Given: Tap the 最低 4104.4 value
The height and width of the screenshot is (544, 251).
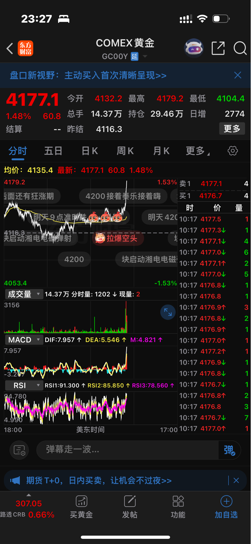Looking at the screenshot, I should click(x=230, y=98).
